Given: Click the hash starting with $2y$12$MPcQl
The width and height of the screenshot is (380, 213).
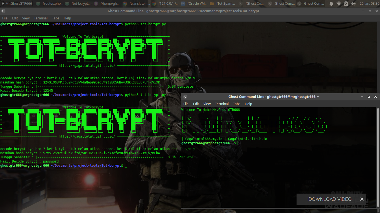Looking at the screenshot, I should coord(102,153).
